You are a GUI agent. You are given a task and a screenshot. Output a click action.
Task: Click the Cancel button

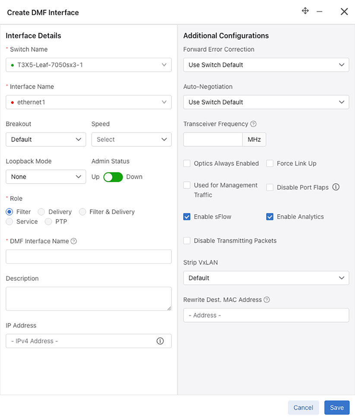coord(303,407)
